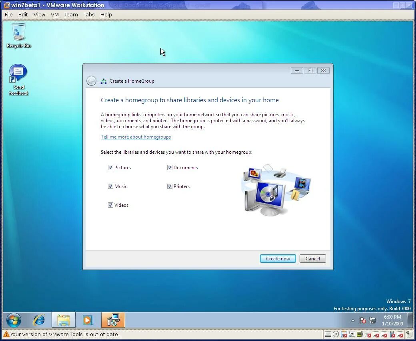Open the Team menu

click(71, 14)
